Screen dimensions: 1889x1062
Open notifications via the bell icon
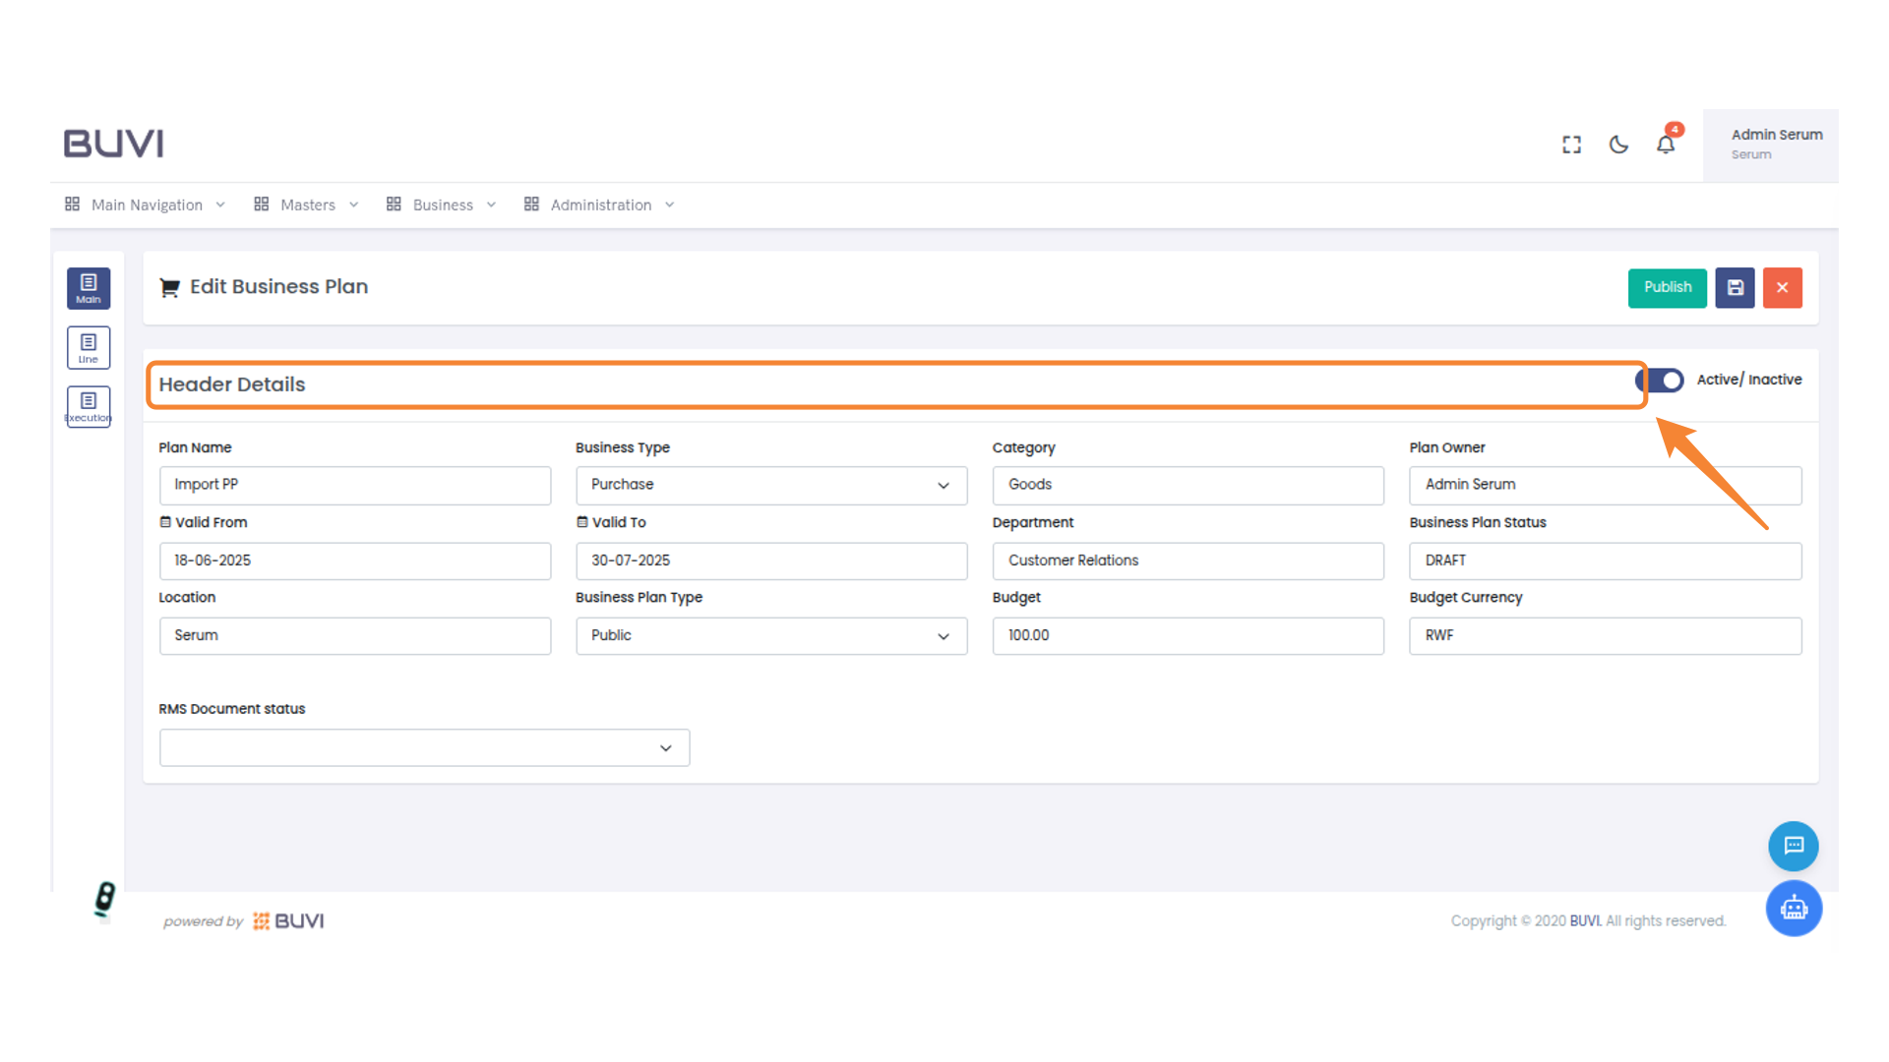pos(1667,145)
